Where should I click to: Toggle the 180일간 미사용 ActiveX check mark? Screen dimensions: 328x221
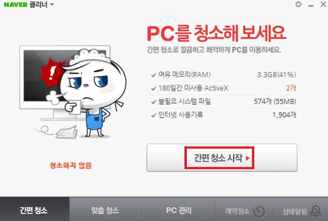[154, 88]
